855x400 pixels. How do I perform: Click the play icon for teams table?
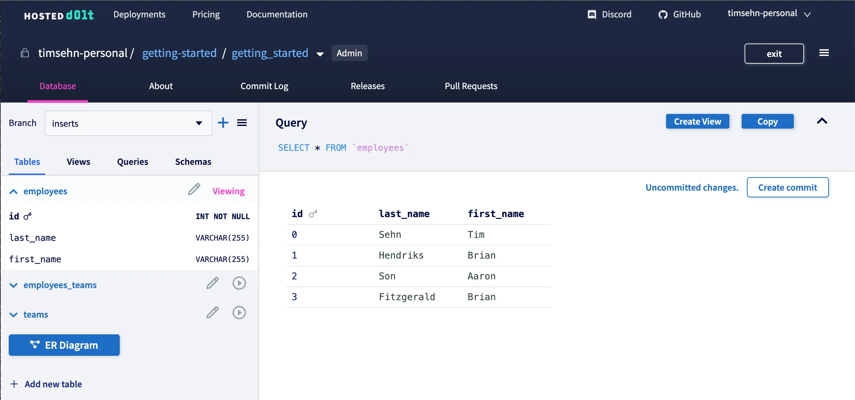pyautogui.click(x=239, y=313)
